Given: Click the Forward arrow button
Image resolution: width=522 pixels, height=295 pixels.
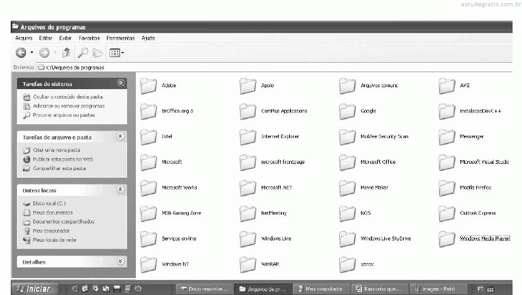Looking at the screenshot, I should [x=44, y=53].
